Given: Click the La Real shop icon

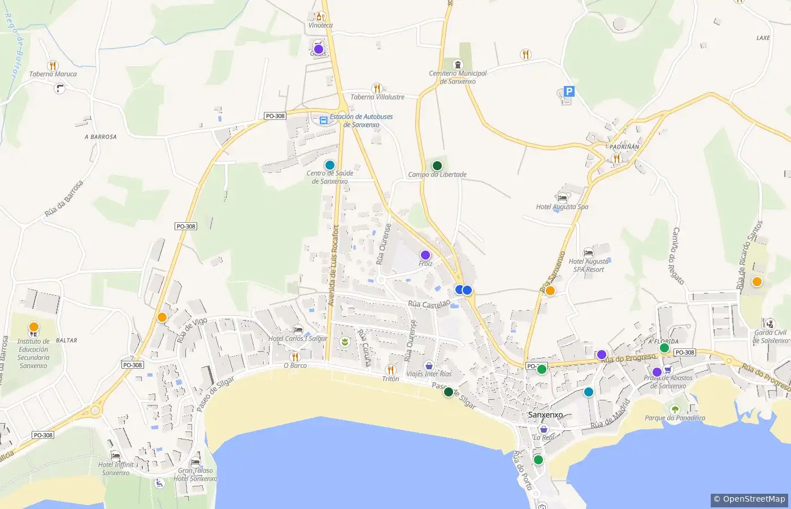Looking at the screenshot, I should pyautogui.click(x=544, y=429).
